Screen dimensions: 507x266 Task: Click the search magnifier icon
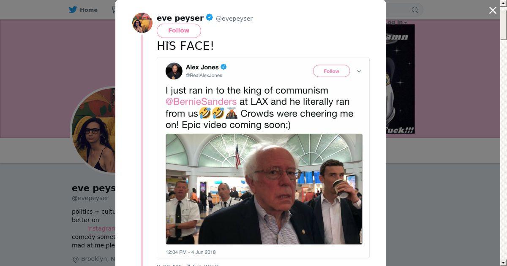pyautogui.click(x=415, y=10)
